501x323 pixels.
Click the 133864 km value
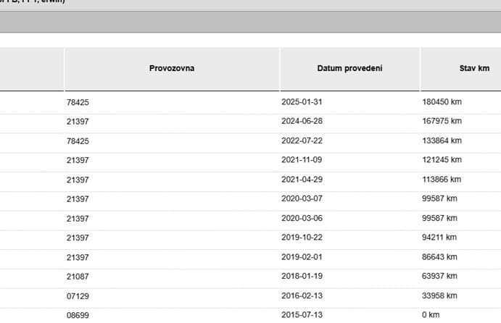[x=442, y=140]
